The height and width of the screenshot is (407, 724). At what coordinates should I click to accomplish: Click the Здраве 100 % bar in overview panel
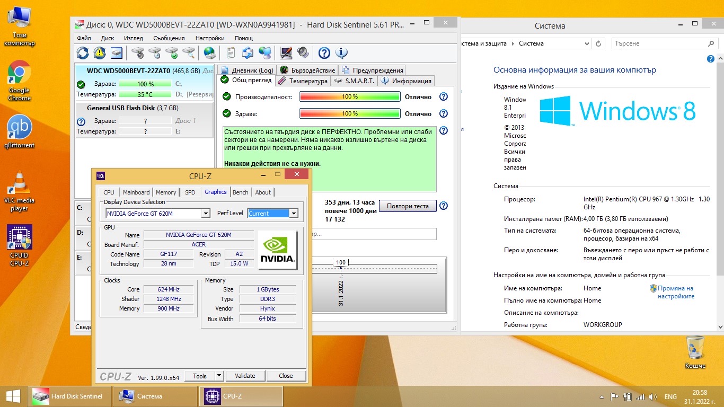(x=350, y=113)
